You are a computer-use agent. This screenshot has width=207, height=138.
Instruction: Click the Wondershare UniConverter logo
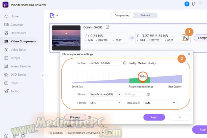pos(5,5)
